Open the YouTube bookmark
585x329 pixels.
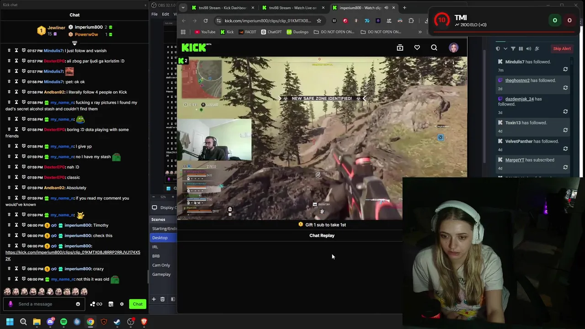point(205,32)
